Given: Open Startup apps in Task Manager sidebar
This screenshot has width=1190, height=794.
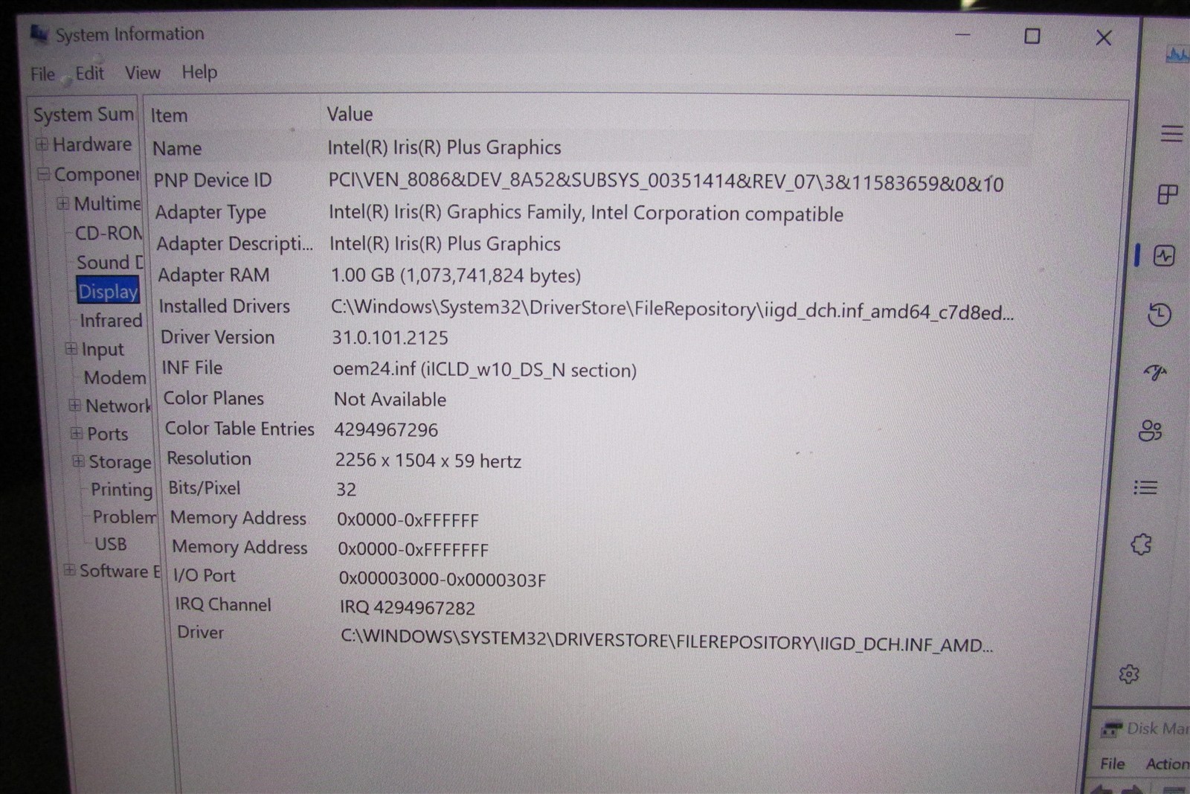Looking at the screenshot, I should click(1155, 372).
